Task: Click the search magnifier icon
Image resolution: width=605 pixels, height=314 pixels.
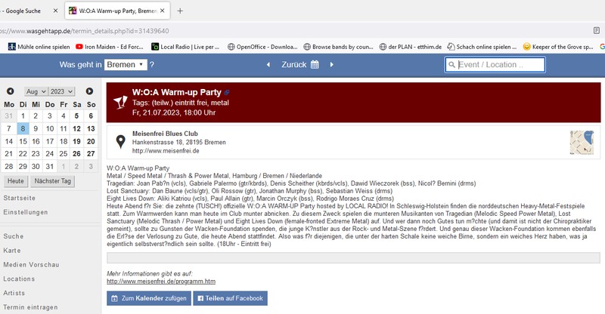Action: pyautogui.click(x=451, y=65)
